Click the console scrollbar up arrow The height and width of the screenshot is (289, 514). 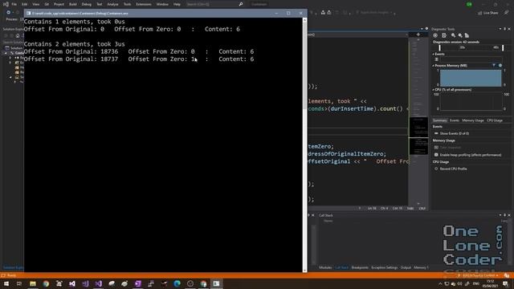(x=304, y=20)
